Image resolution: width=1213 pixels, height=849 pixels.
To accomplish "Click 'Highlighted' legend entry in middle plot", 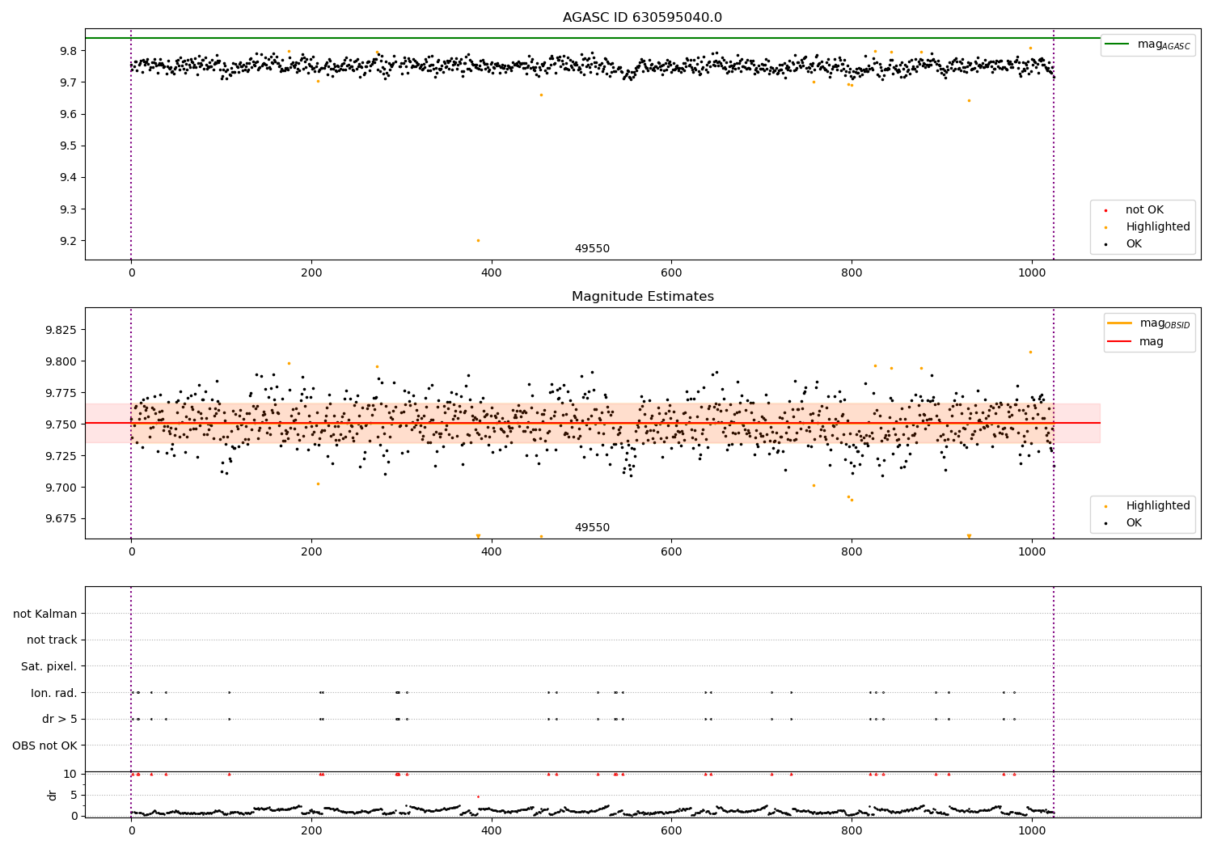I will [x=1147, y=506].
